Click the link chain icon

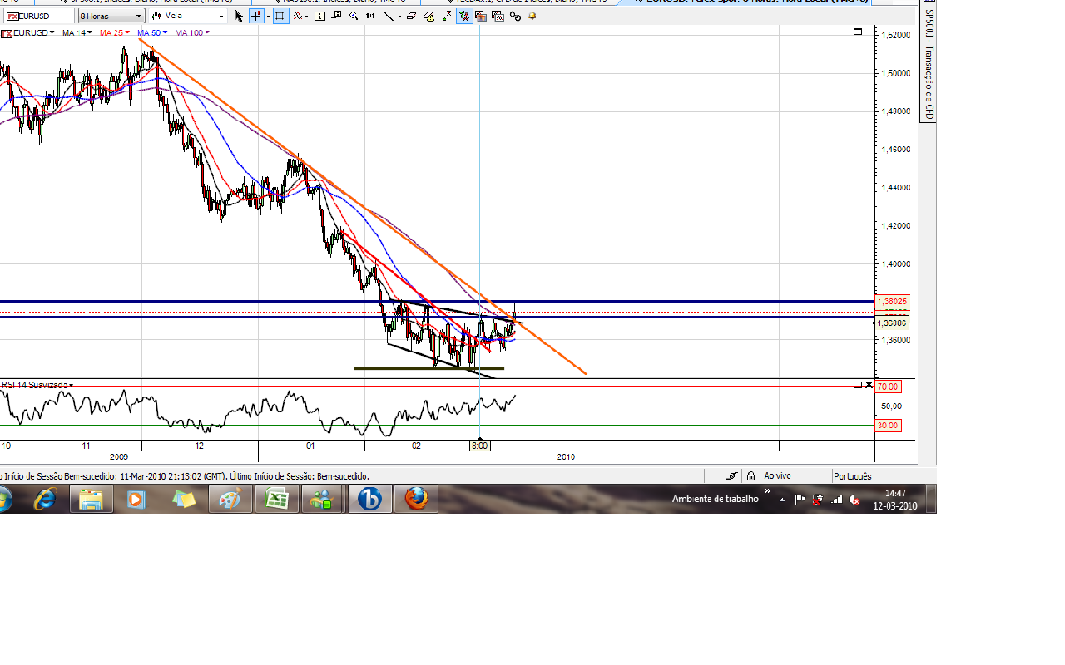click(x=515, y=16)
